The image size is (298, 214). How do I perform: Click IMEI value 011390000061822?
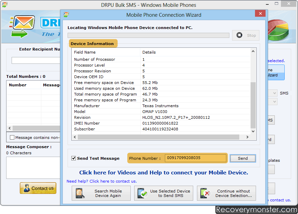[160, 123]
